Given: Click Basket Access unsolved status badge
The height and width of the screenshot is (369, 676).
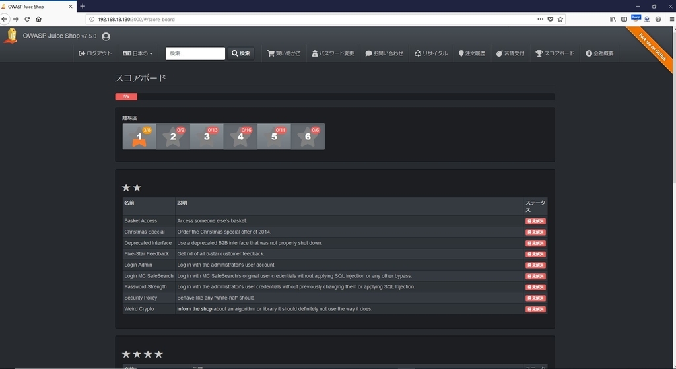Looking at the screenshot, I should (x=535, y=221).
